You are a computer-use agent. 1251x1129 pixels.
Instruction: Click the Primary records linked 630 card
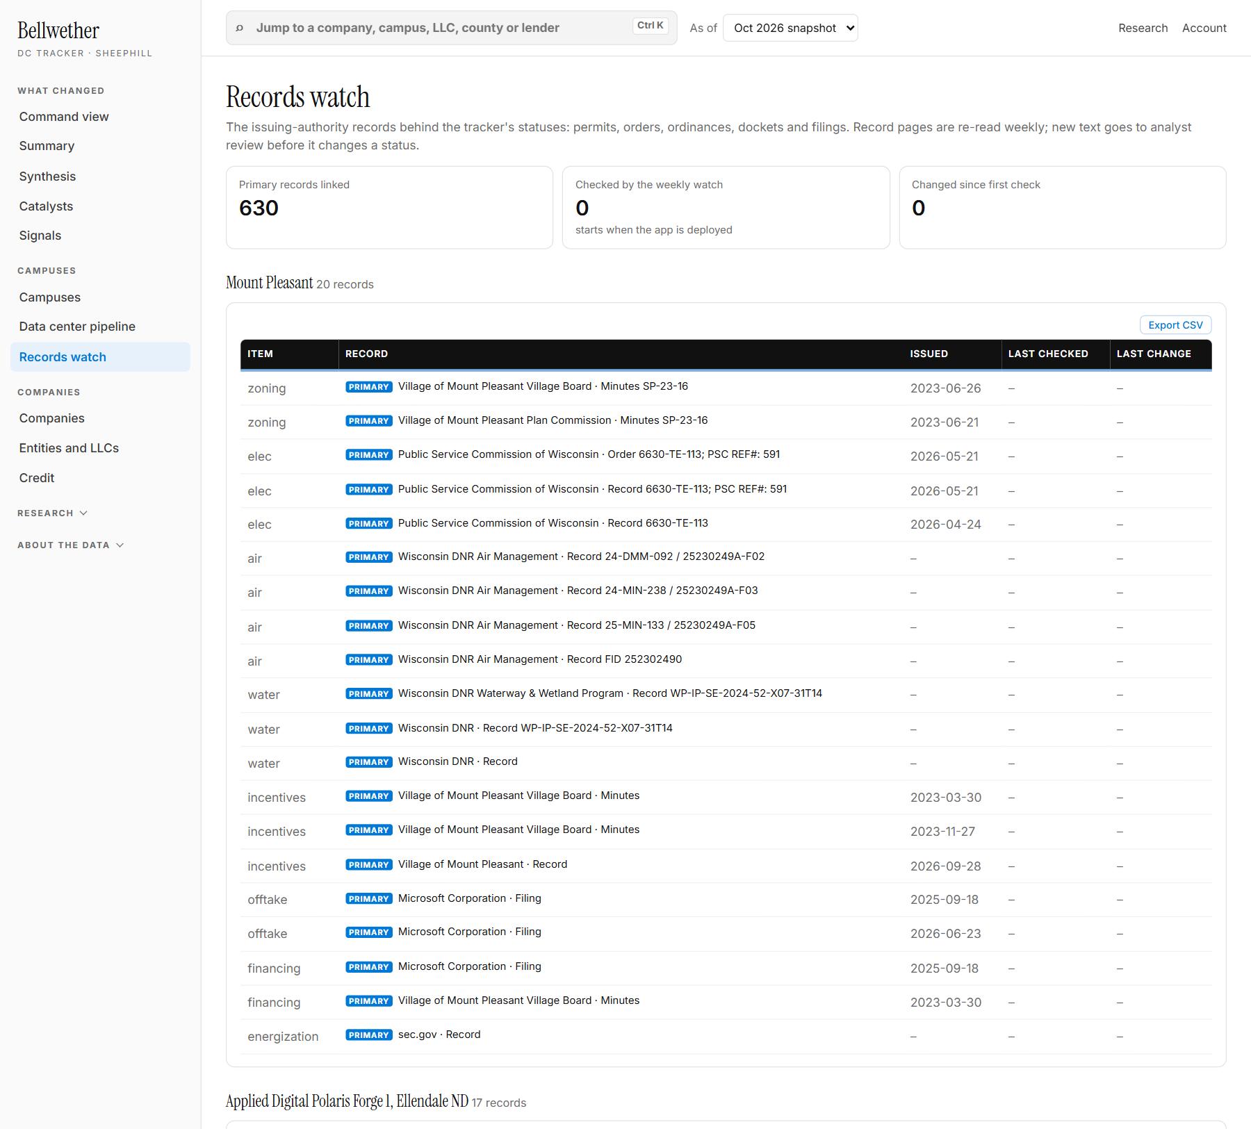(389, 207)
